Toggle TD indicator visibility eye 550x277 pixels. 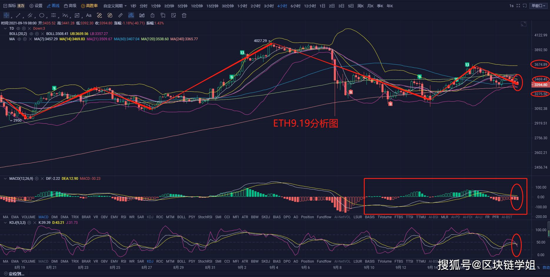click(18, 28)
